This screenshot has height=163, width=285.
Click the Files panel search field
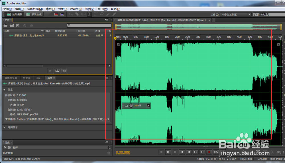click(x=89, y=25)
